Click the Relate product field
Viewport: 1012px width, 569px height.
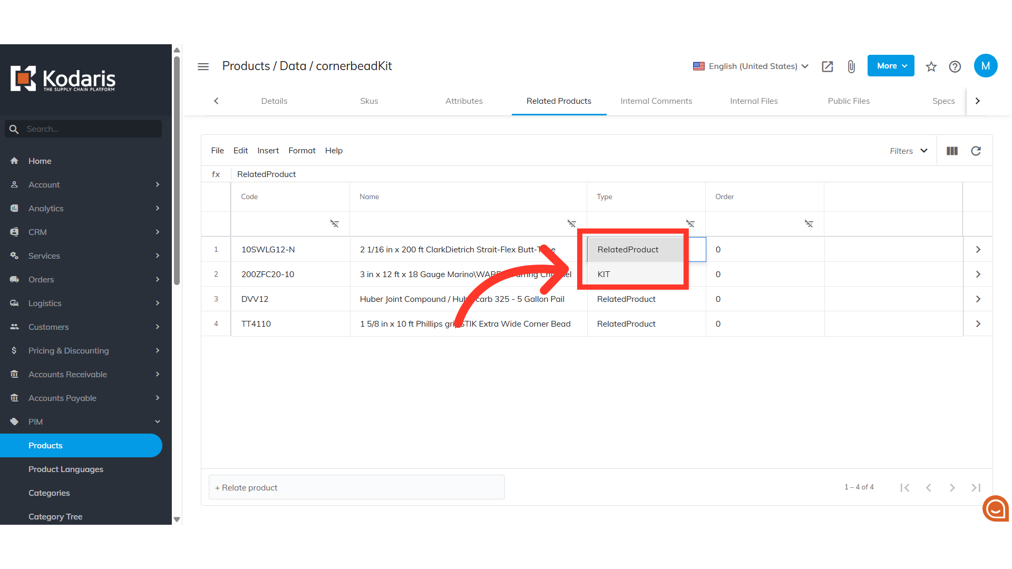[x=356, y=488]
